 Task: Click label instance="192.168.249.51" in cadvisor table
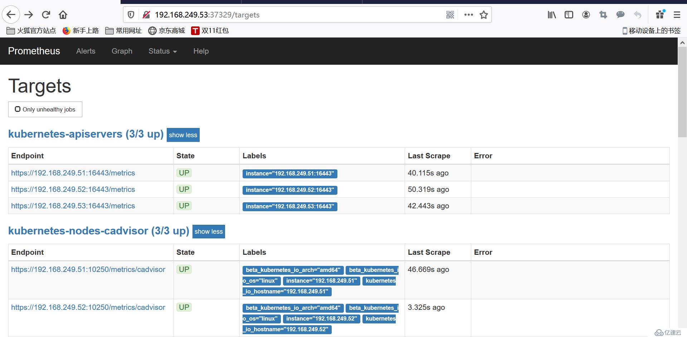(x=321, y=281)
